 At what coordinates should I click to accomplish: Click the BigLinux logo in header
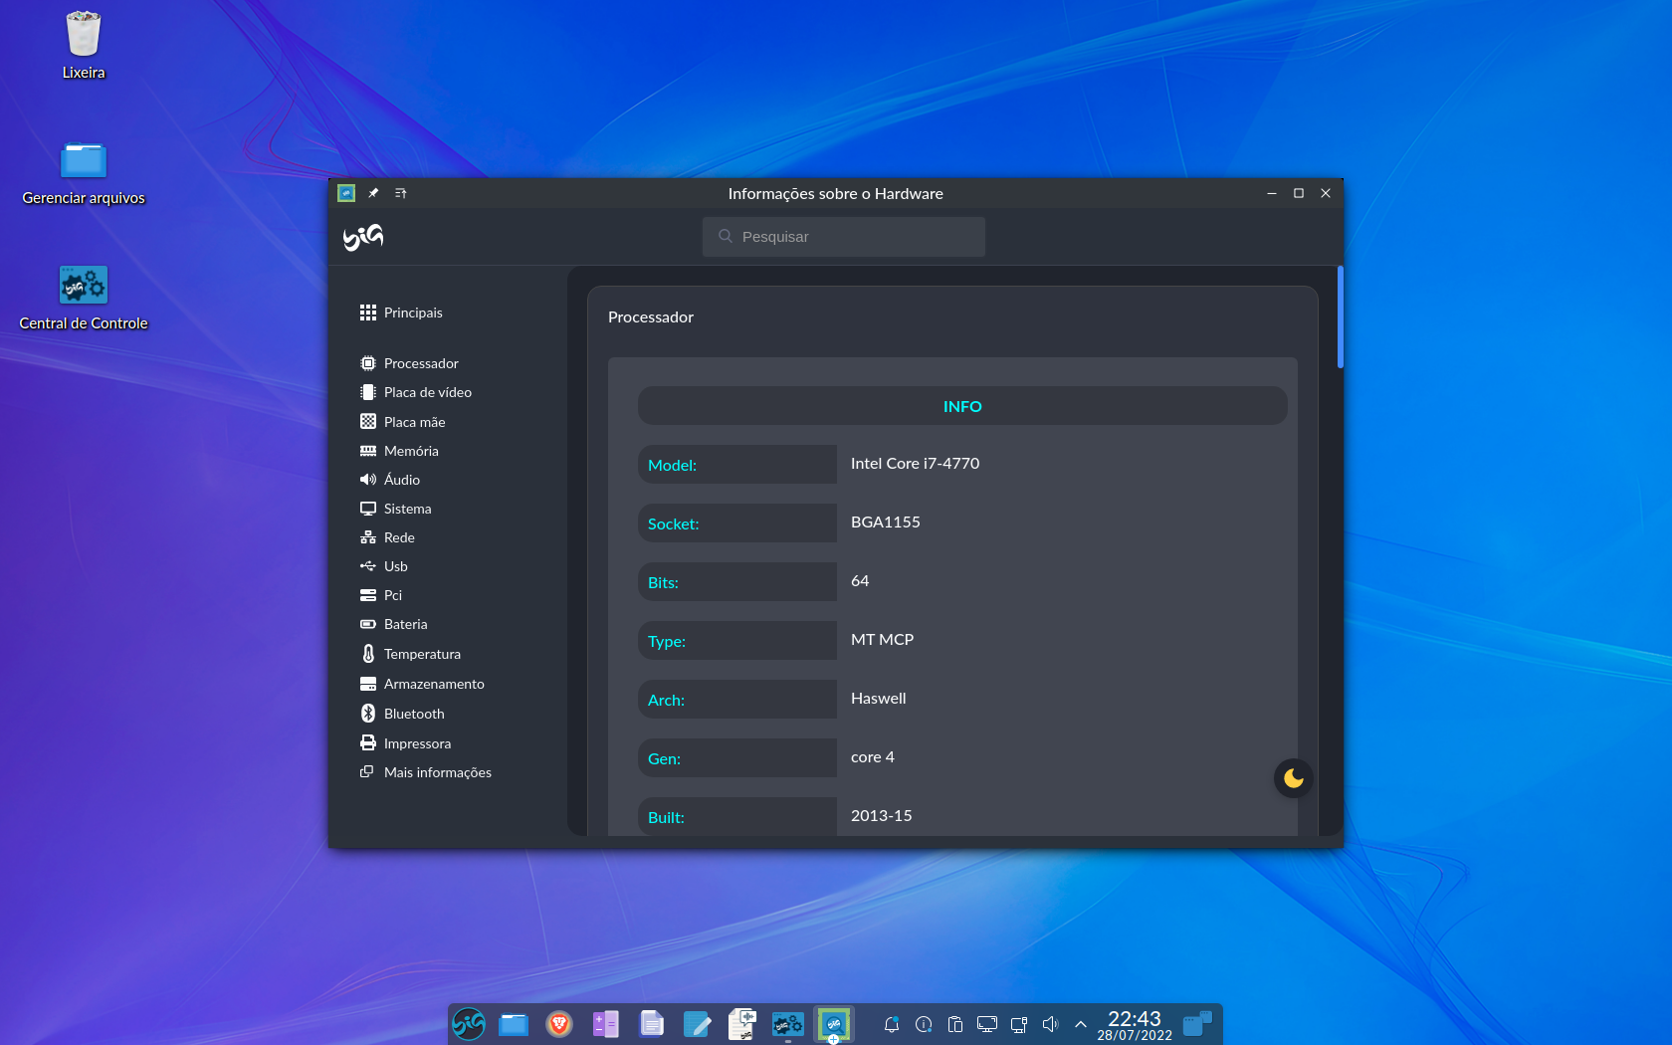point(363,237)
